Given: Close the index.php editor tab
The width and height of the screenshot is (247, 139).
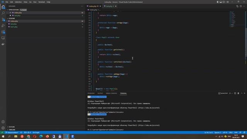Looking at the screenshot, I should coord(100,6).
